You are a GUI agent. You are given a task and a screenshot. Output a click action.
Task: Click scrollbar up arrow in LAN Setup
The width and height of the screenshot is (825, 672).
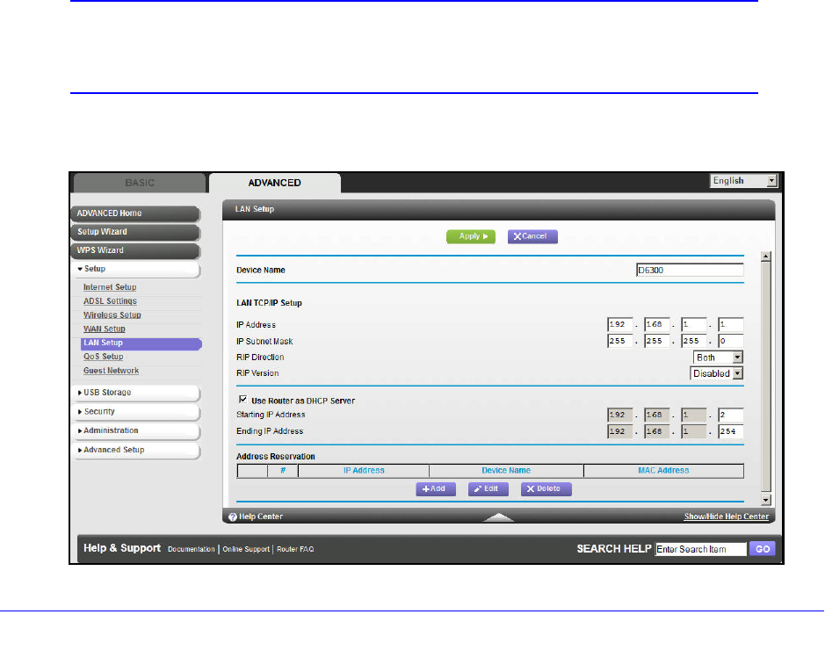point(766,257)
